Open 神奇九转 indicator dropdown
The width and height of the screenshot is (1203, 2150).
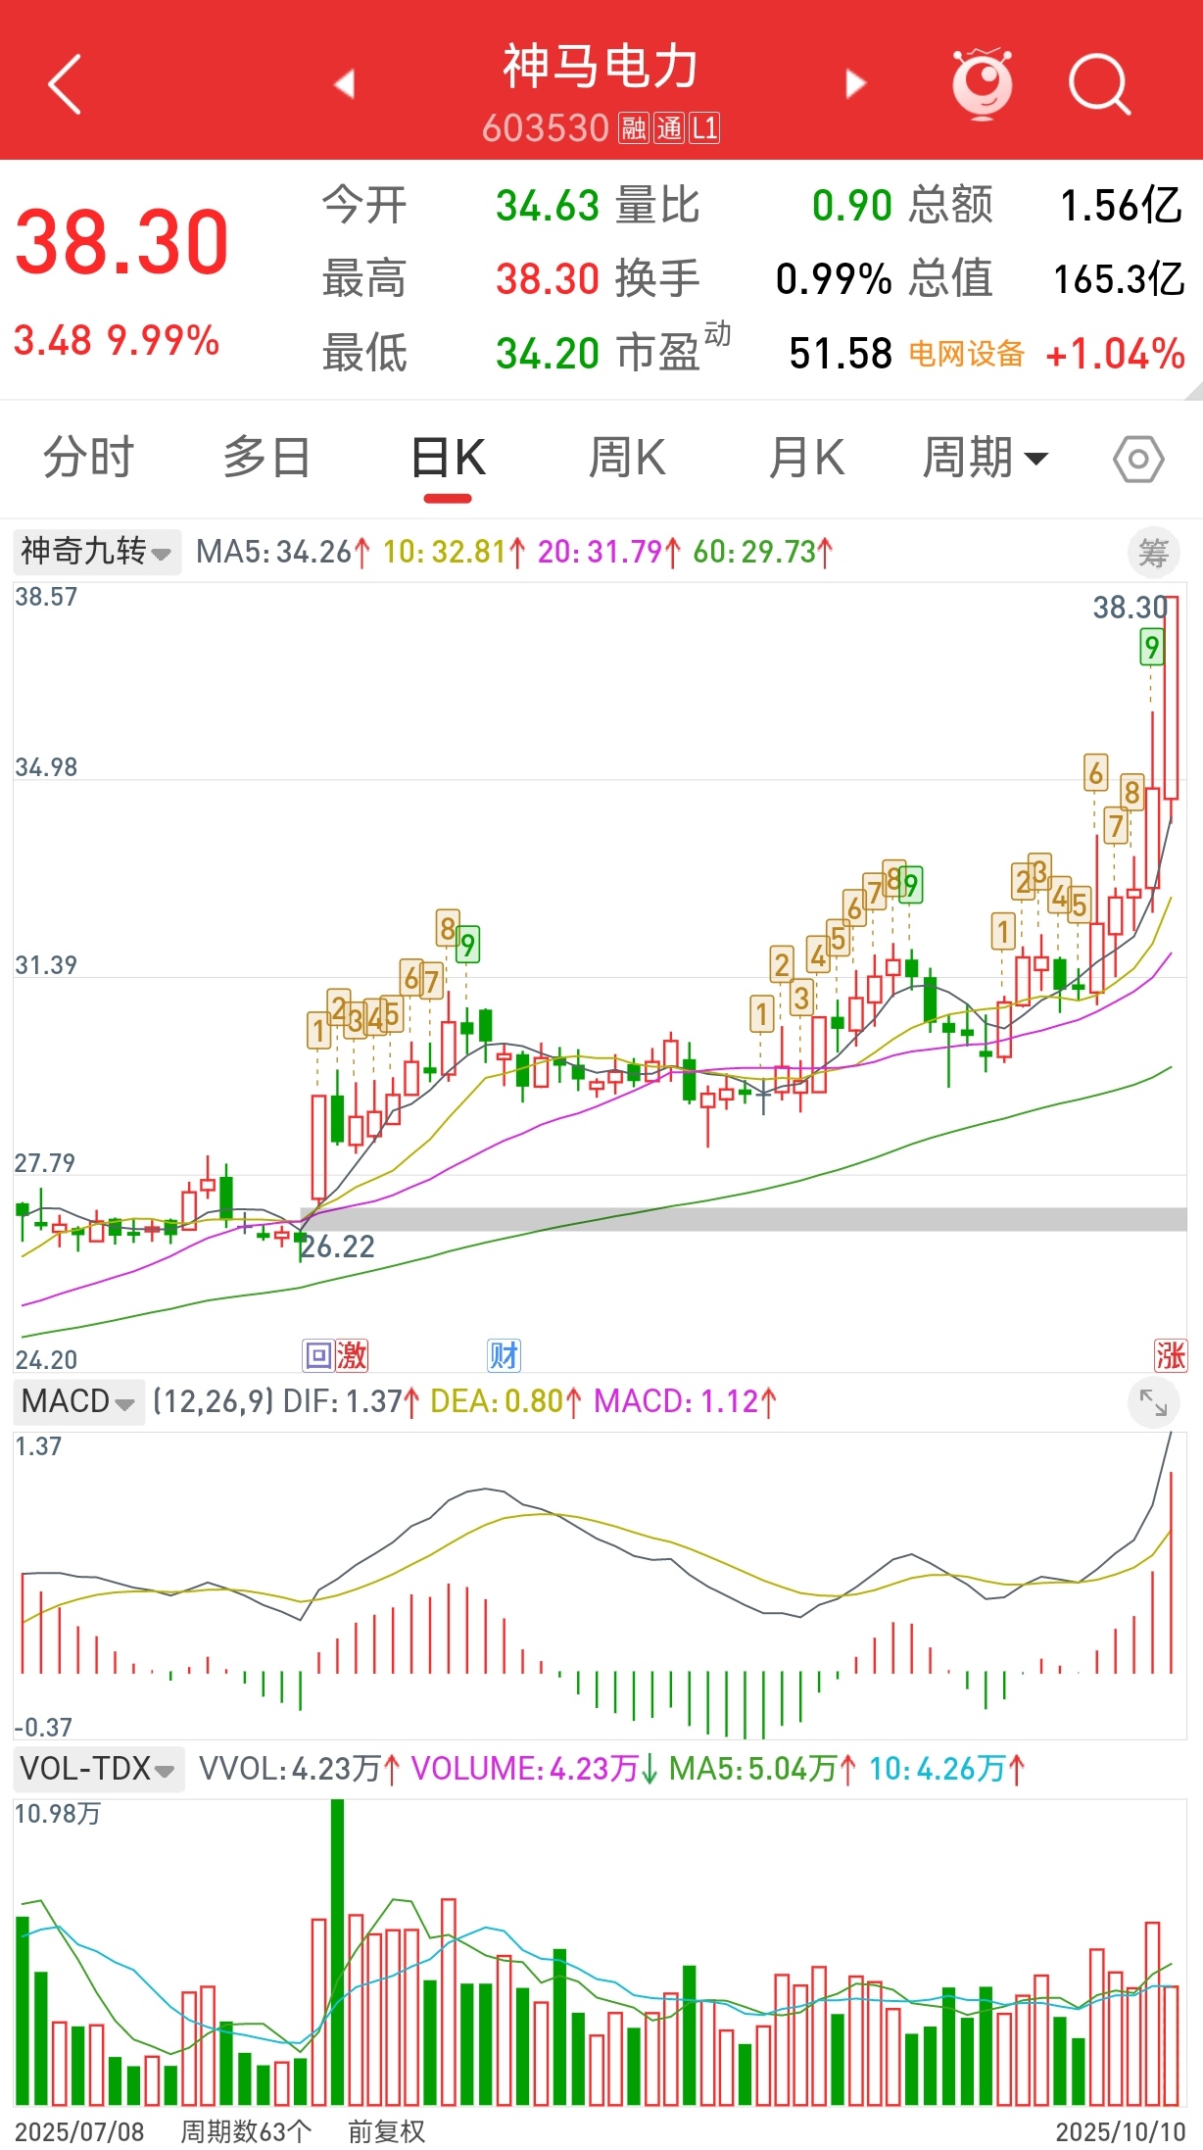pyautogui.click(x=96, y=552)
